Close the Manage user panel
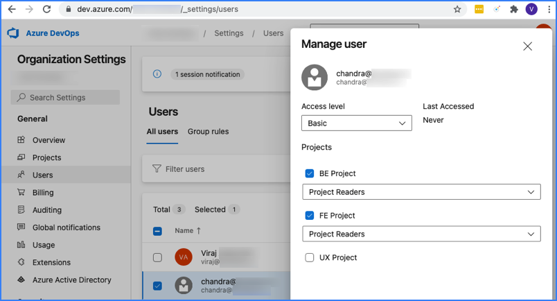Image resolution: width=557 pixels, height=301 pixels. (527, 46)
